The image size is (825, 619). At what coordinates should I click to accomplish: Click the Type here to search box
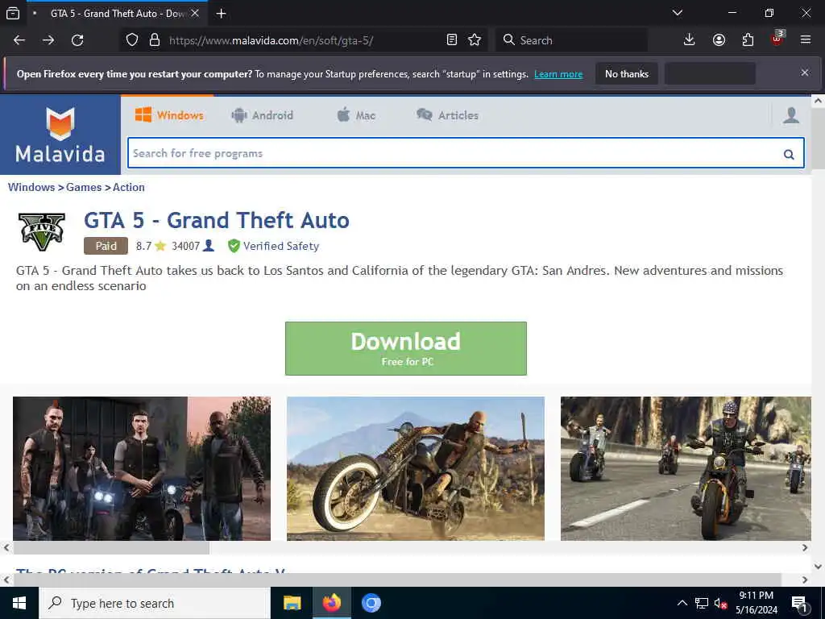pyautogui.click(x=154, y=603)
